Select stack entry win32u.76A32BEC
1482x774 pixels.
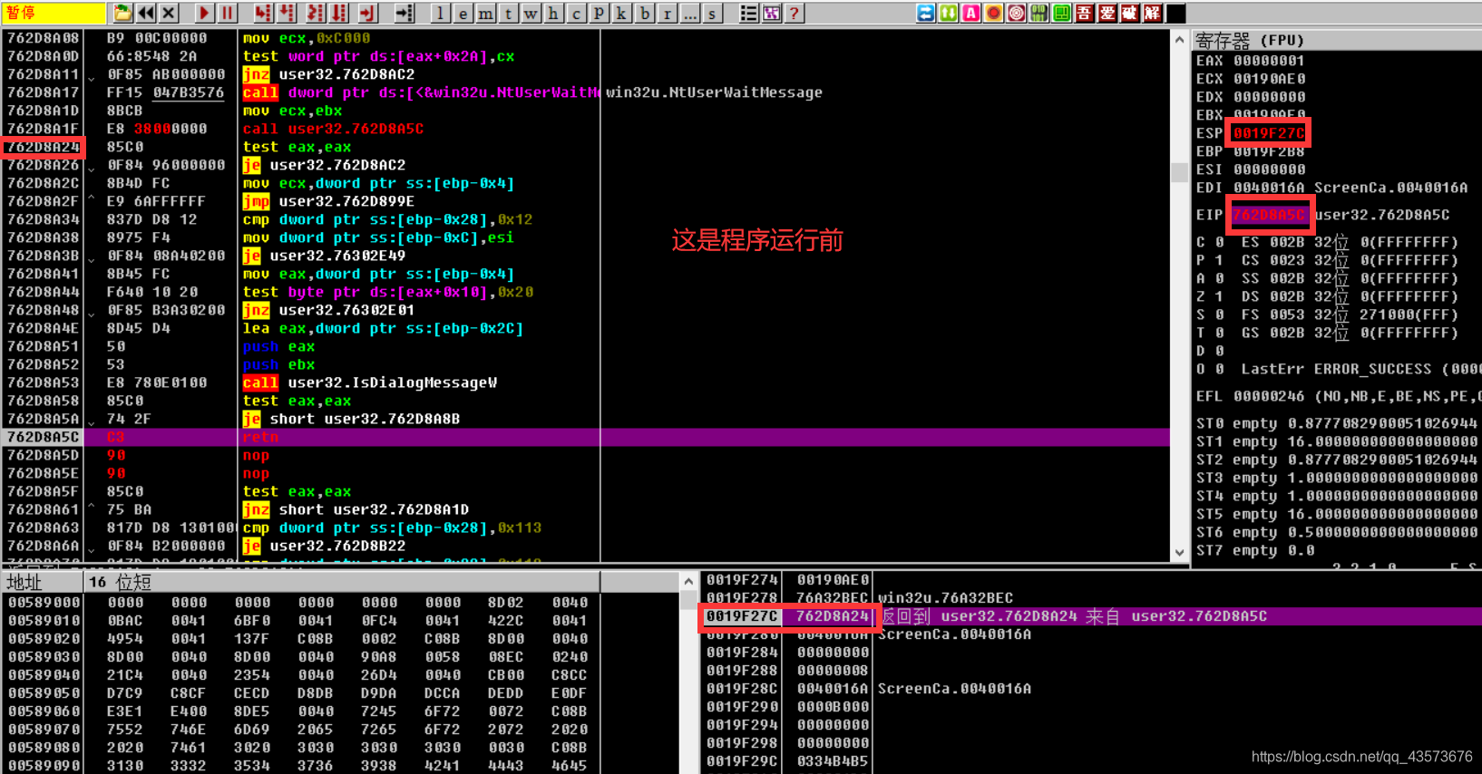pos(945,598)
